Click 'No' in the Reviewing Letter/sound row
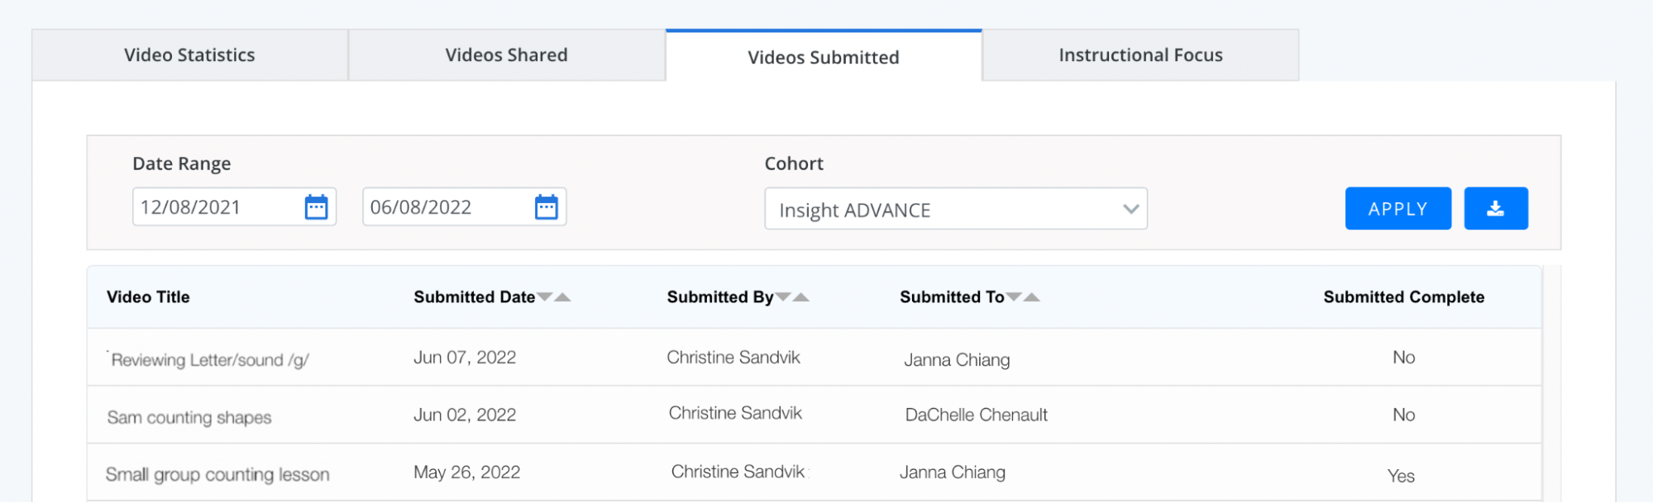 point(1403,358)
